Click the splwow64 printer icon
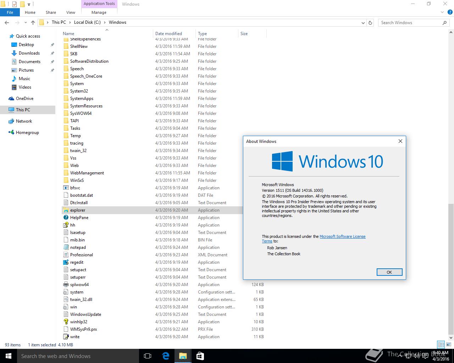Viewport: 454px width, 363px height. (x=66, y=285)
